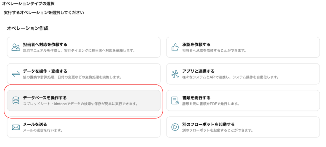Click the document icon for 書類を発行する
326x147 pixels.
point(175,100)
